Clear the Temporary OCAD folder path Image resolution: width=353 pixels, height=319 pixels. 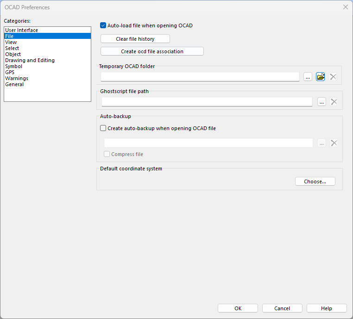tap(333, 77)
